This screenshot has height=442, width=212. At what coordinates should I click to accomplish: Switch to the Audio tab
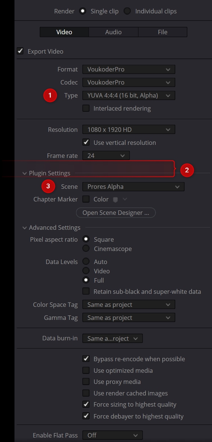coord(113,32)
